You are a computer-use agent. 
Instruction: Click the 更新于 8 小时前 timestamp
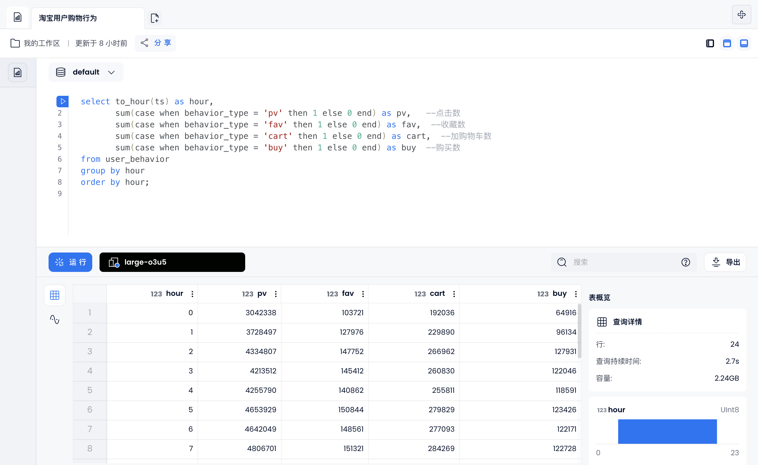101,43
